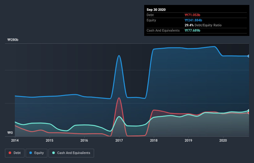Click the 2017 x-axis label
254x163 pixels.
tap(119, 140)
